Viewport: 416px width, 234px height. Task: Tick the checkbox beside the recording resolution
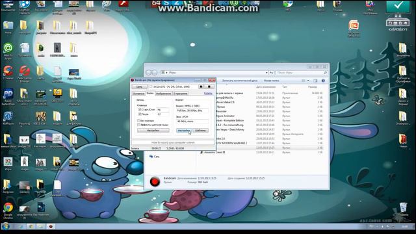(x=151, y=86)
